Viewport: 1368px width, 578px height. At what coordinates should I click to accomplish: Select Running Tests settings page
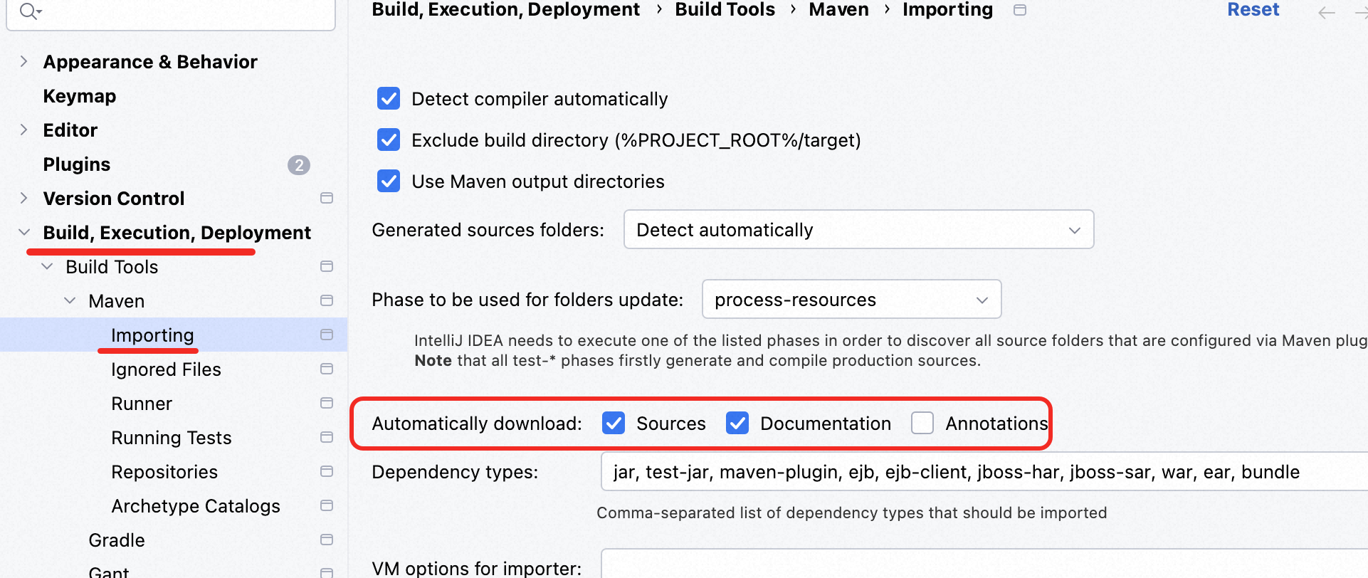click(171, 437)
